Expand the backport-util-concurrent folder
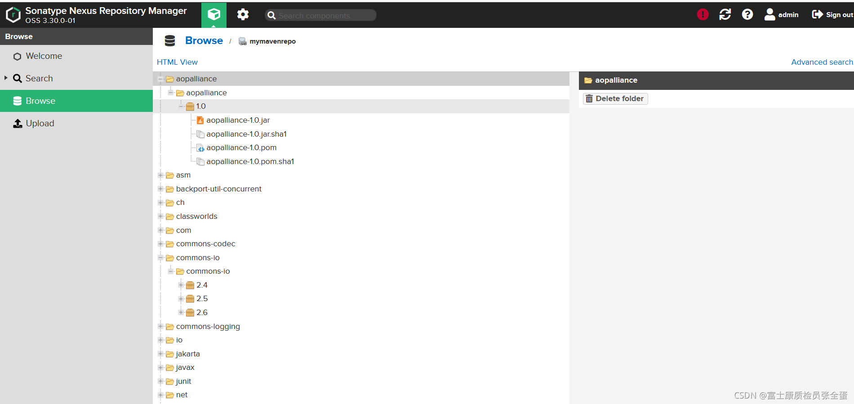Screen dimensions: 854x404 coord(160,189)
